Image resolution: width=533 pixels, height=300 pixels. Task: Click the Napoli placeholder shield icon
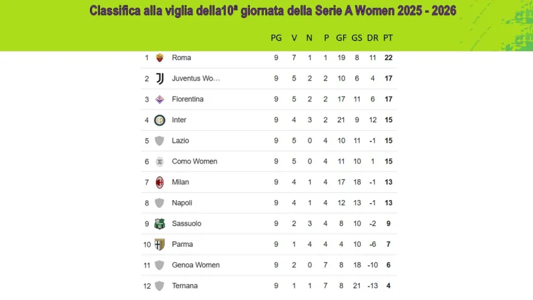pyautogui.click(x=159, y=203)
